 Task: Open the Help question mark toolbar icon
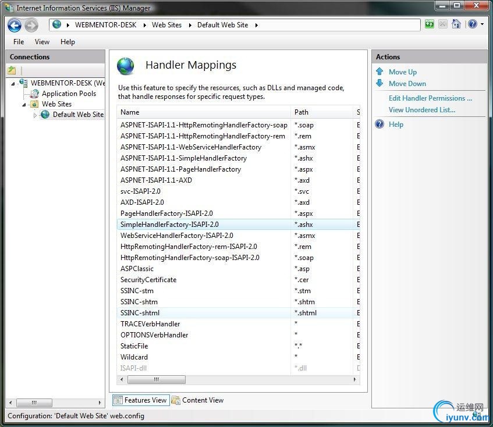[x=472, y=24]
